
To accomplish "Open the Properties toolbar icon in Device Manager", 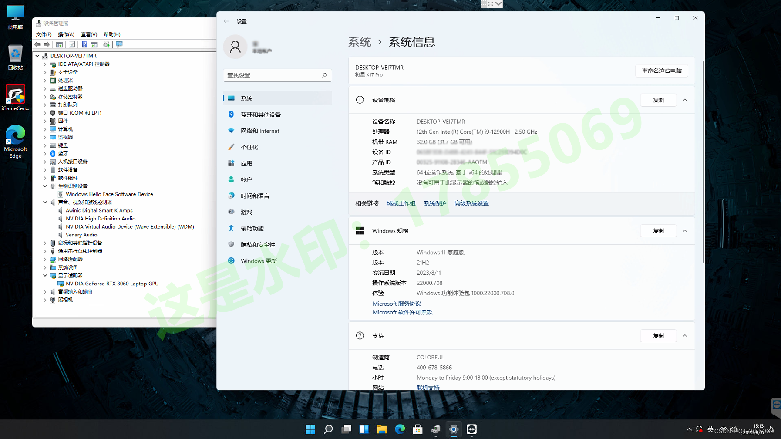I will [72, 44].
